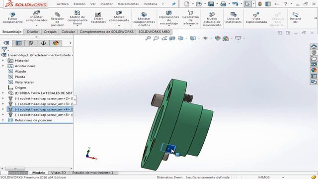Image resolution: width=318 pixels, height=179 pixels.
Task: Click the Undo icon
Action: tap(235, 4)
